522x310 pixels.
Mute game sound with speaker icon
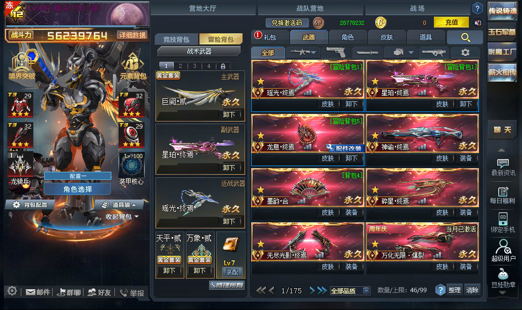pos(478,23)
